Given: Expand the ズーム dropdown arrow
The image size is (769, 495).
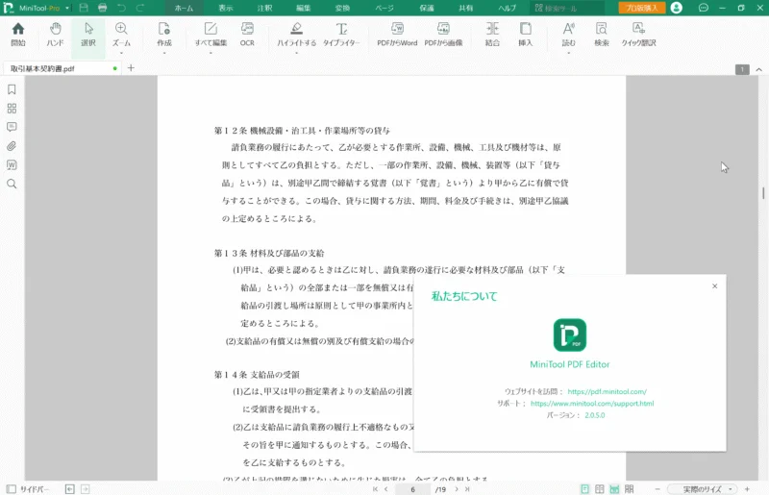Looking at the screenshot, I should coord(121,53).
